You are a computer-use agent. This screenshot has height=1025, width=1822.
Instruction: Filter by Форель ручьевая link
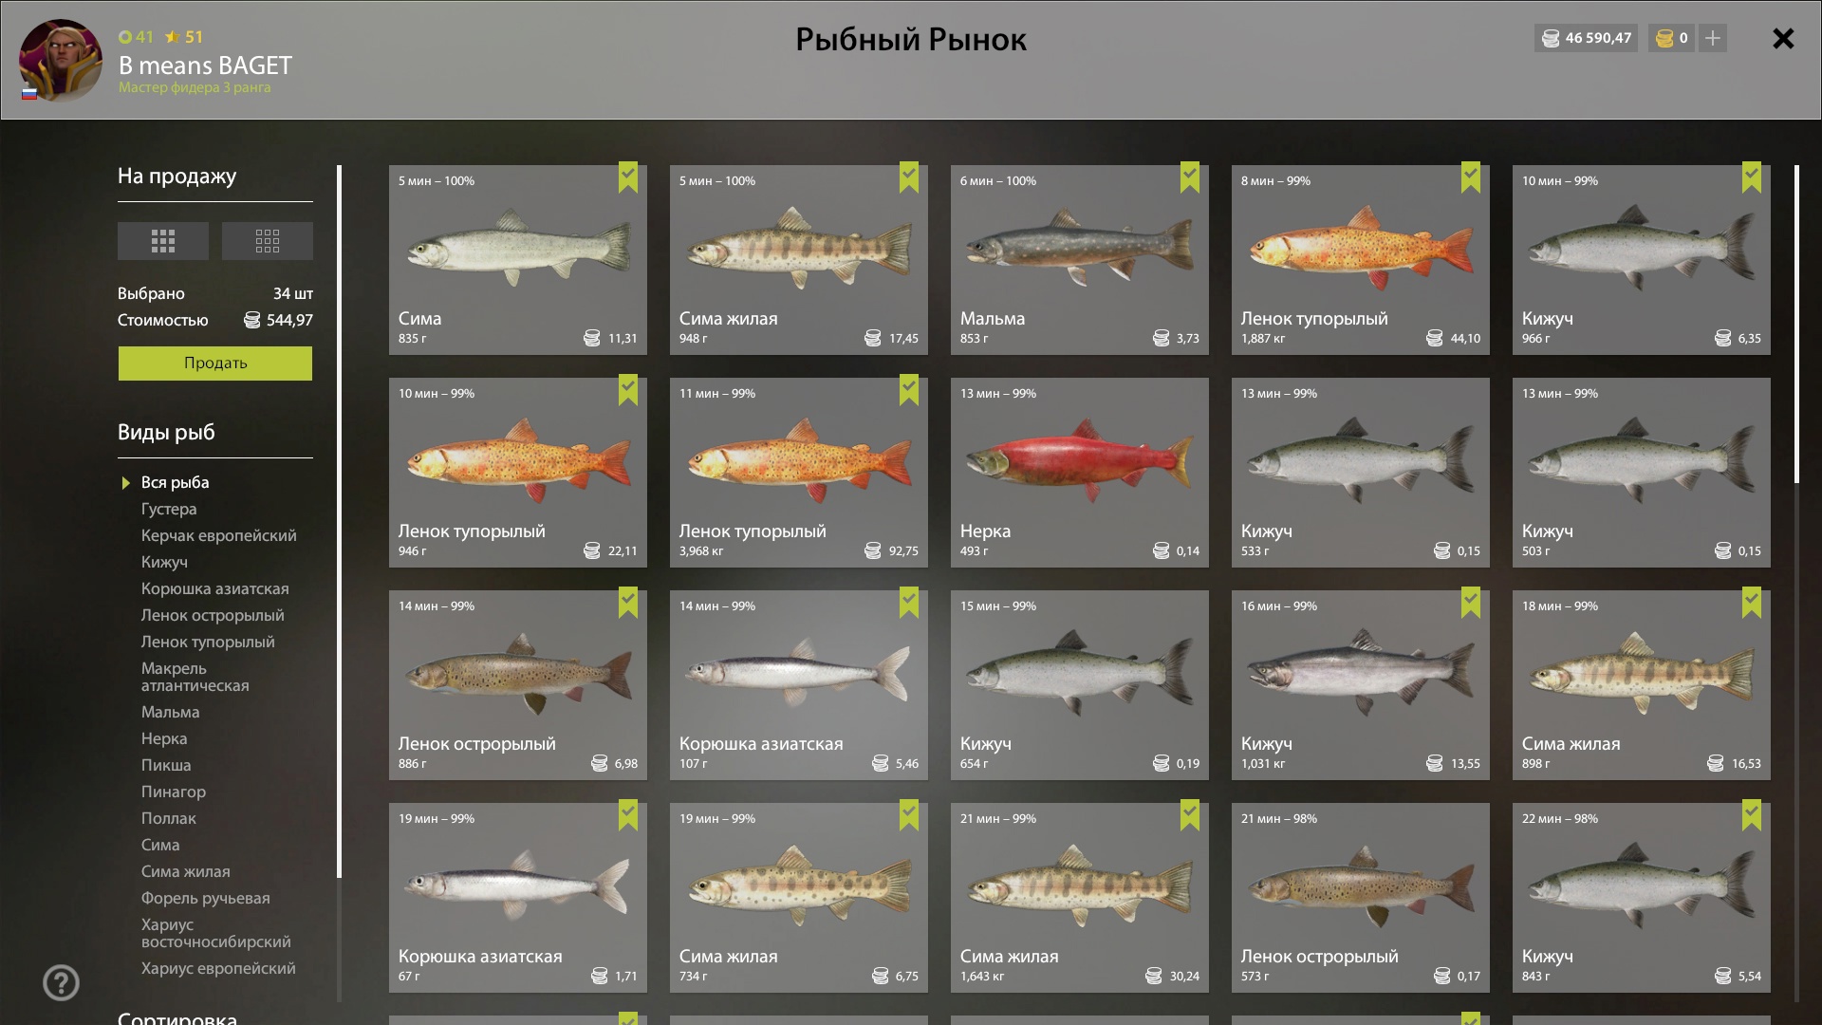tap(206, 899)
